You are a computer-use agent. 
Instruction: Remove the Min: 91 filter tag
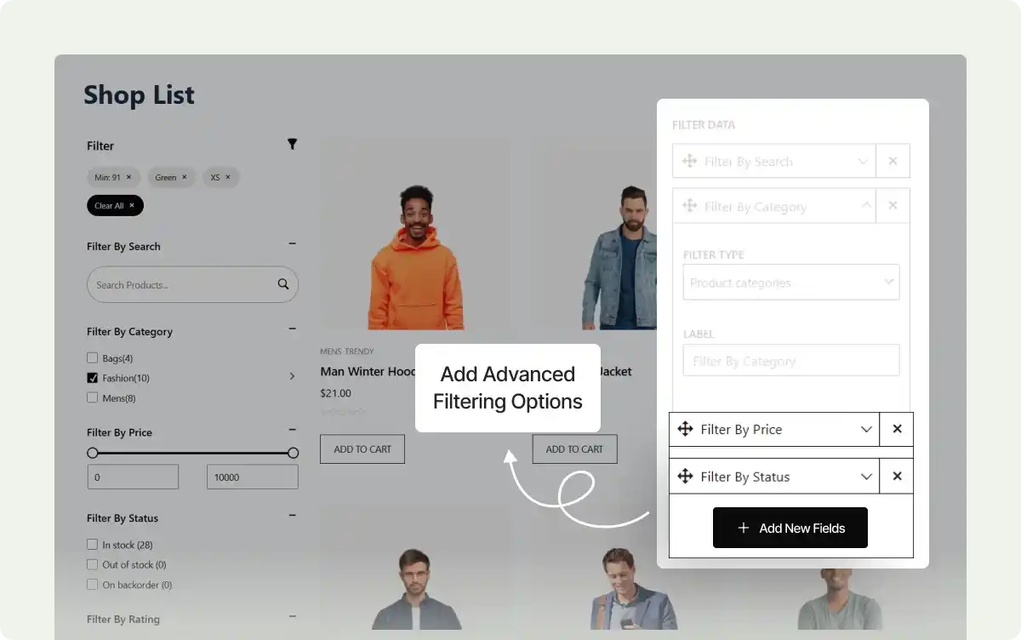[128, 177]
